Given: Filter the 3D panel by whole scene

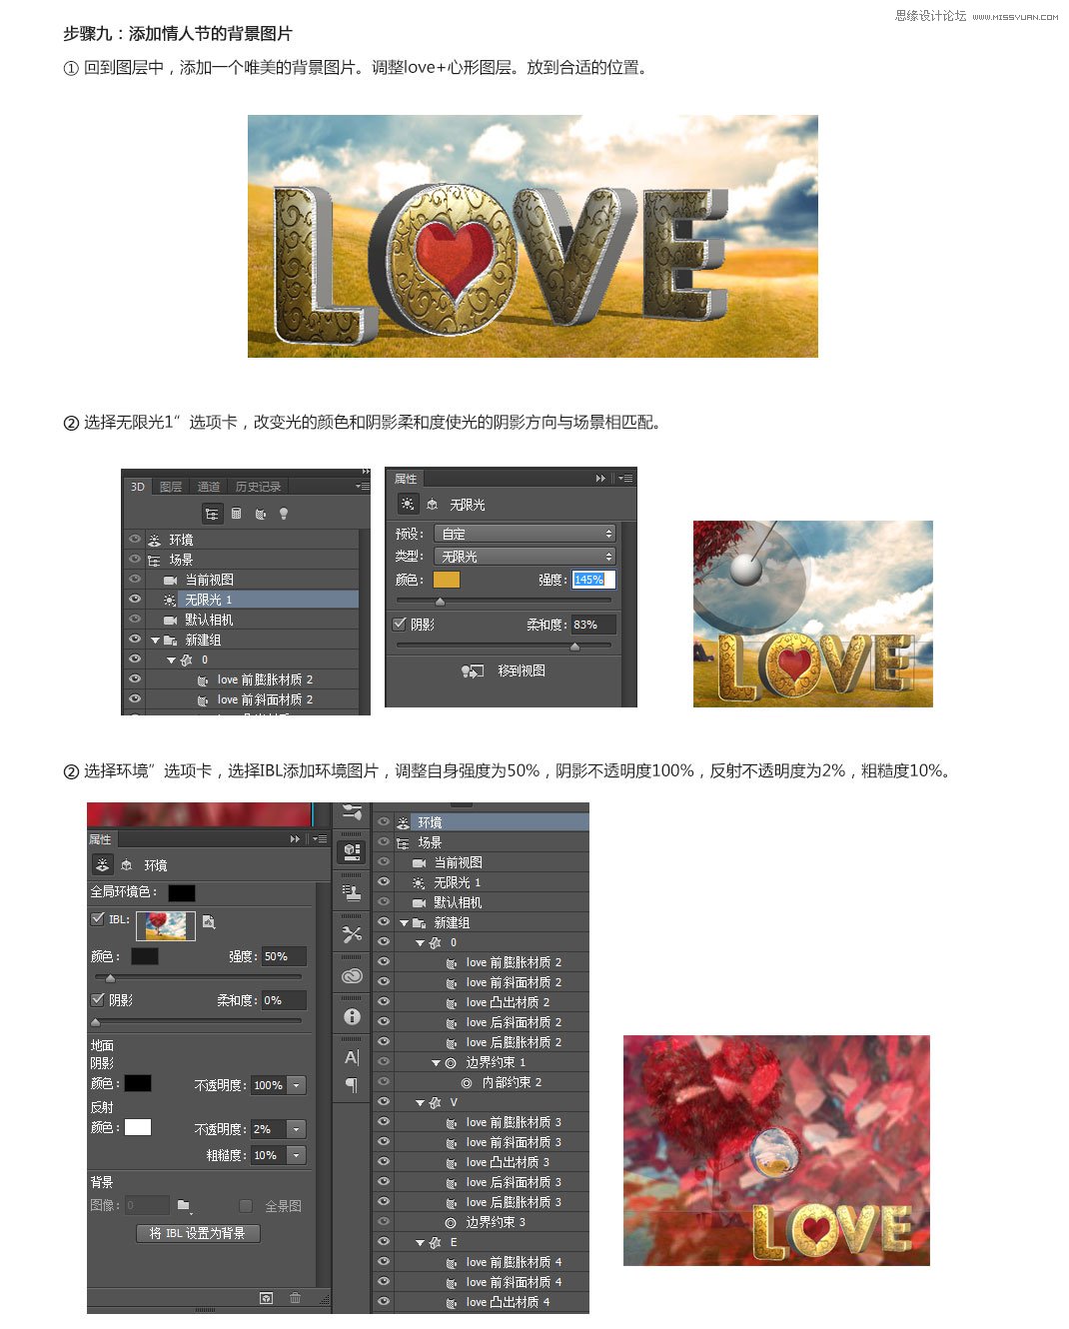Looking at the screenshot, I should (212, 514).
